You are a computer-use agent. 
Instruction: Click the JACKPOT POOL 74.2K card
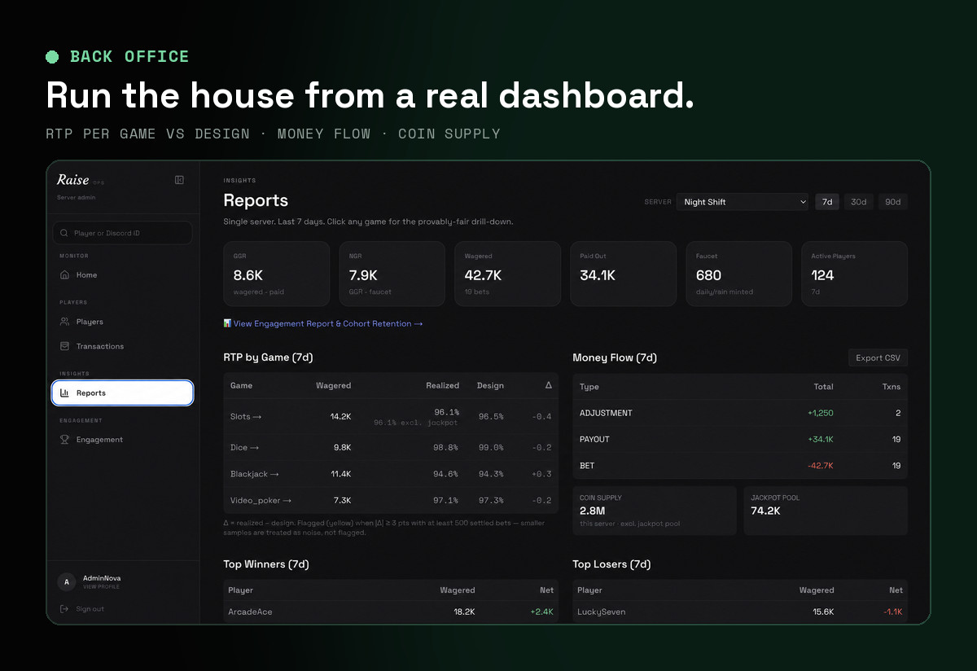click(x=826, y=511)
